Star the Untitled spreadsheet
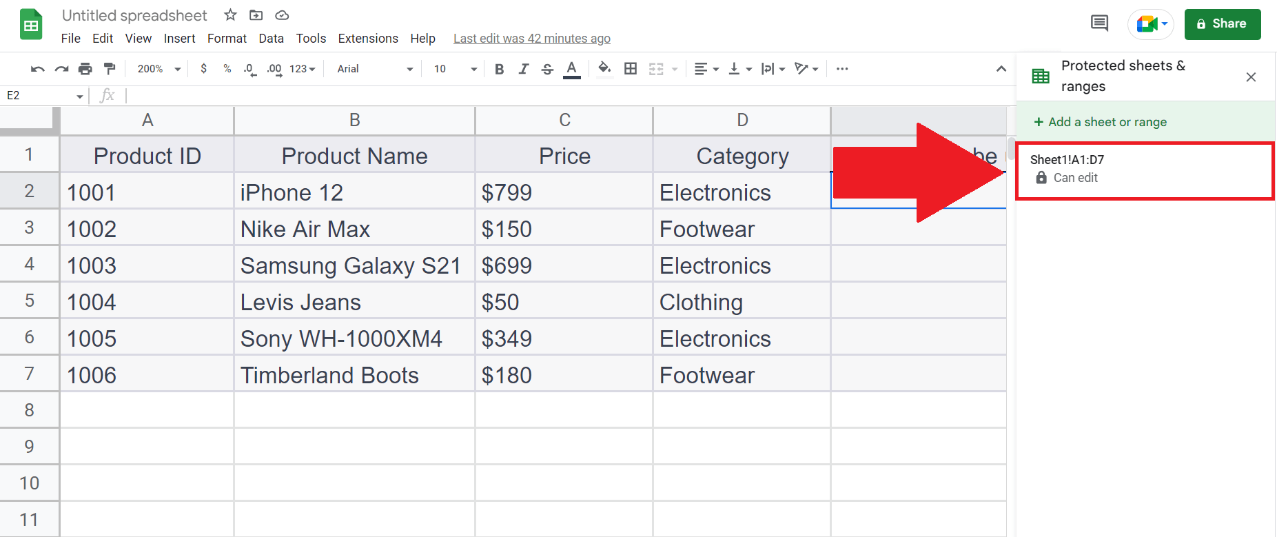The height and width of the screenshot is (537, 1277). click(231, 15)
